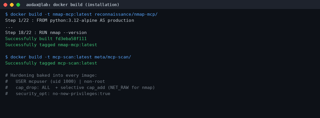
Task: Click the 'Step 18/22 : RUN nmap --version' line
Action: 46,33
